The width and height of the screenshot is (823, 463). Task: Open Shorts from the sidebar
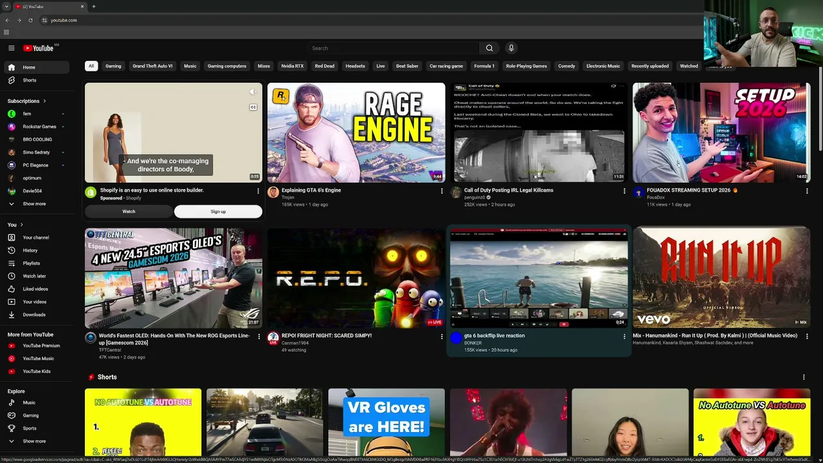tap(36, 80)
